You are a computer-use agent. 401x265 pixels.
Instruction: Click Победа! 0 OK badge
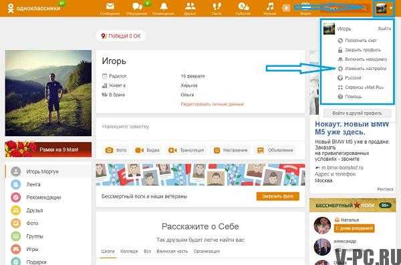[x=121, y=36]
